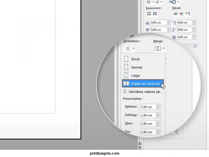Decrease the below paragraph spacing value
This screenshot has height=157, width=209.
click(x=169, y=31)
